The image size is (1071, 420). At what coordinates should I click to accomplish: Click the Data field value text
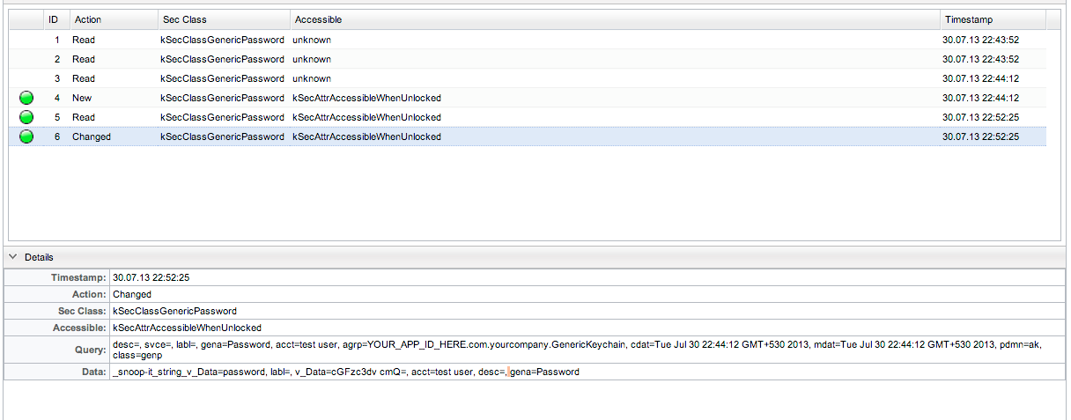(x=345, y=372)
